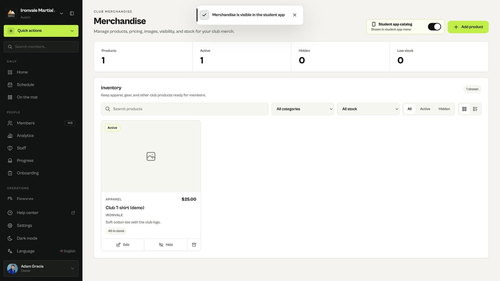Dismiss the merchandise visible notification
This screenshot has height=281, width=500.
point(295,15)
